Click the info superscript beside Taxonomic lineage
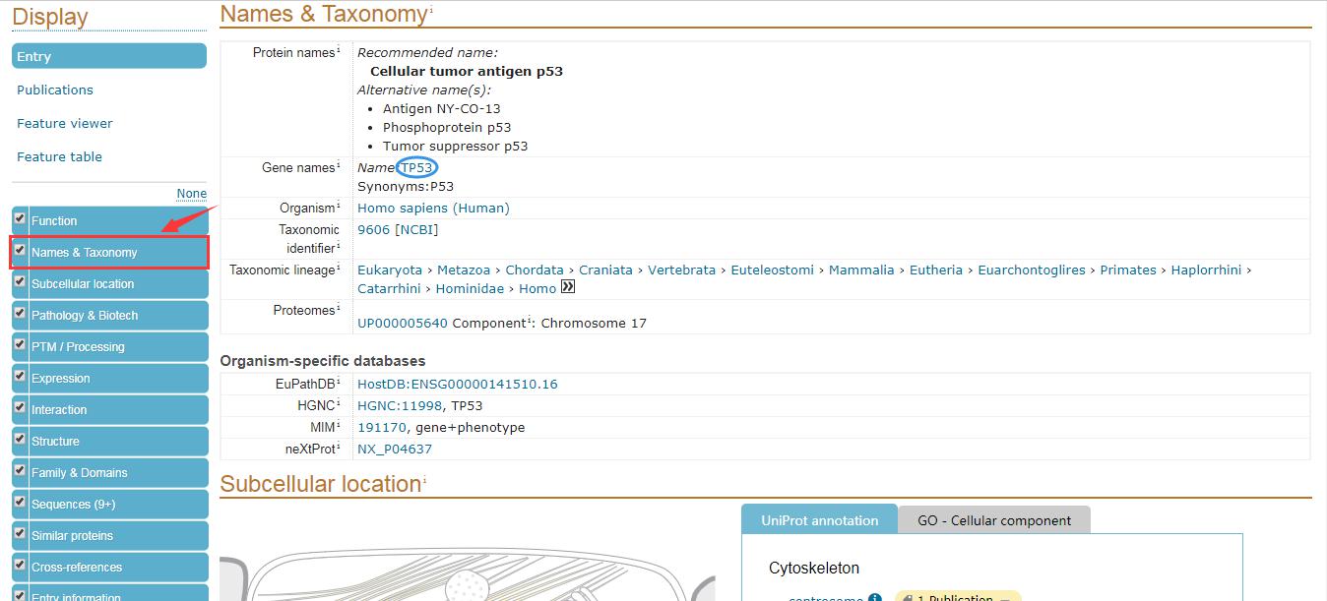 [x=339, y=267]
